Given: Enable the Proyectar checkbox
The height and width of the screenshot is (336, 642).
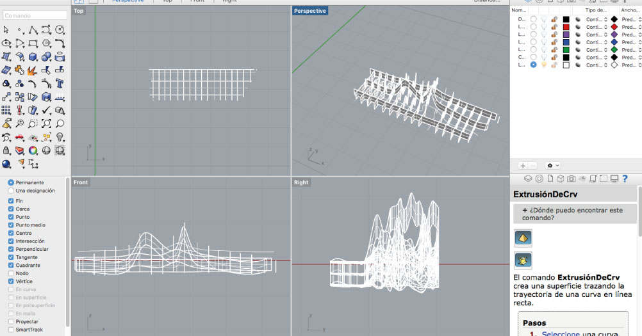Looking at the screenshot, I should coord(11,322).
